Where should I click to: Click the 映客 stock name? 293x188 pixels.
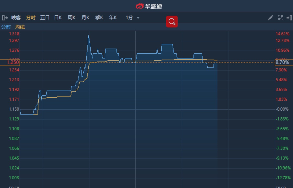(x=16, y=18)
